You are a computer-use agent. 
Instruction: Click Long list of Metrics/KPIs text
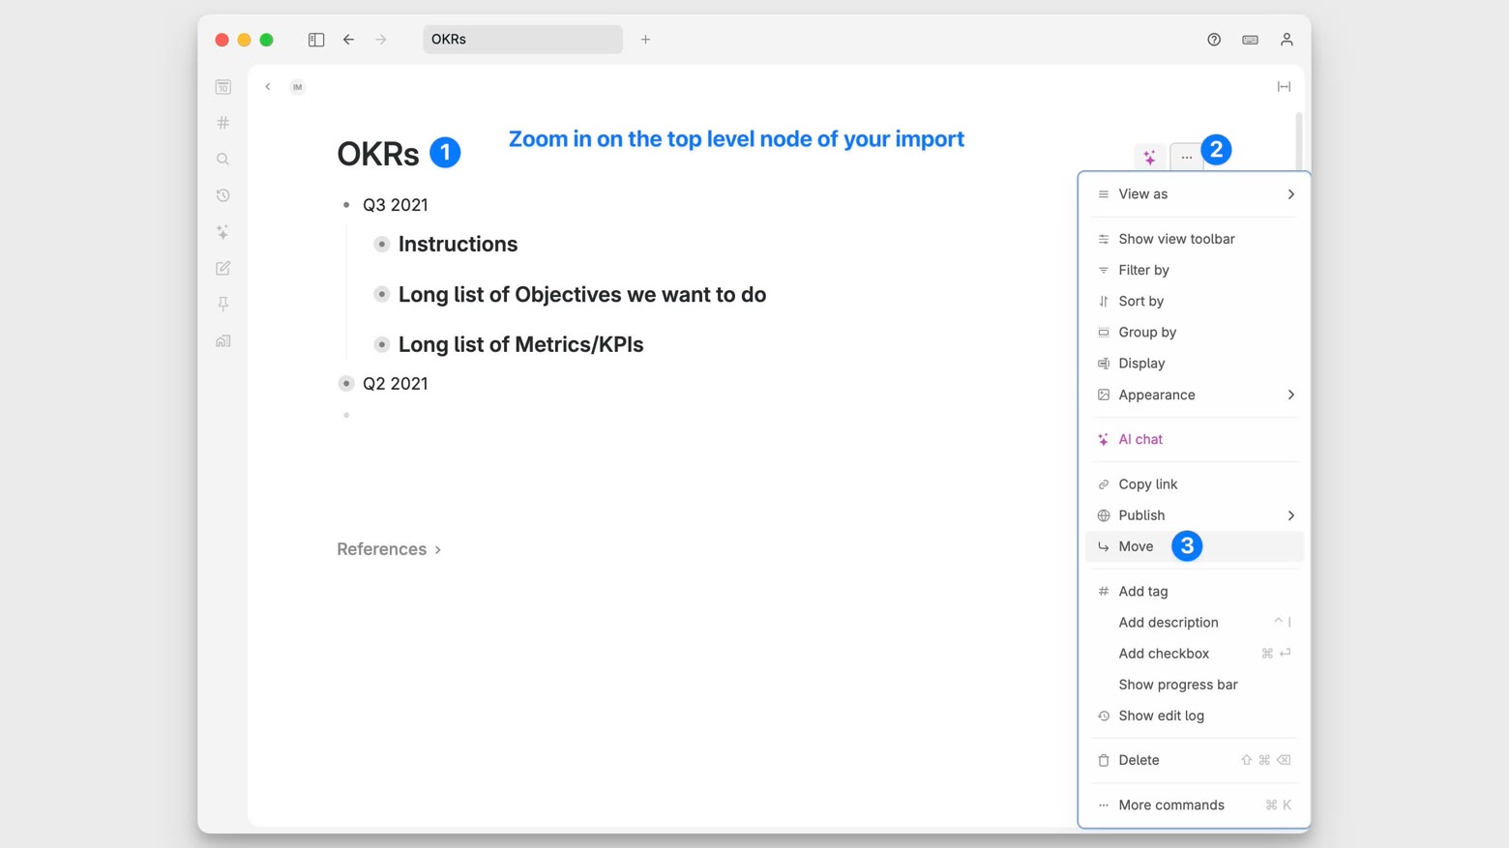[520, 344]
